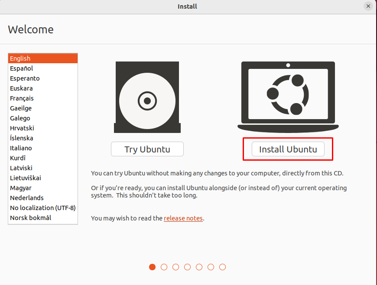
Task: Click the CD disc icon
Action: (x=147, y=97)
